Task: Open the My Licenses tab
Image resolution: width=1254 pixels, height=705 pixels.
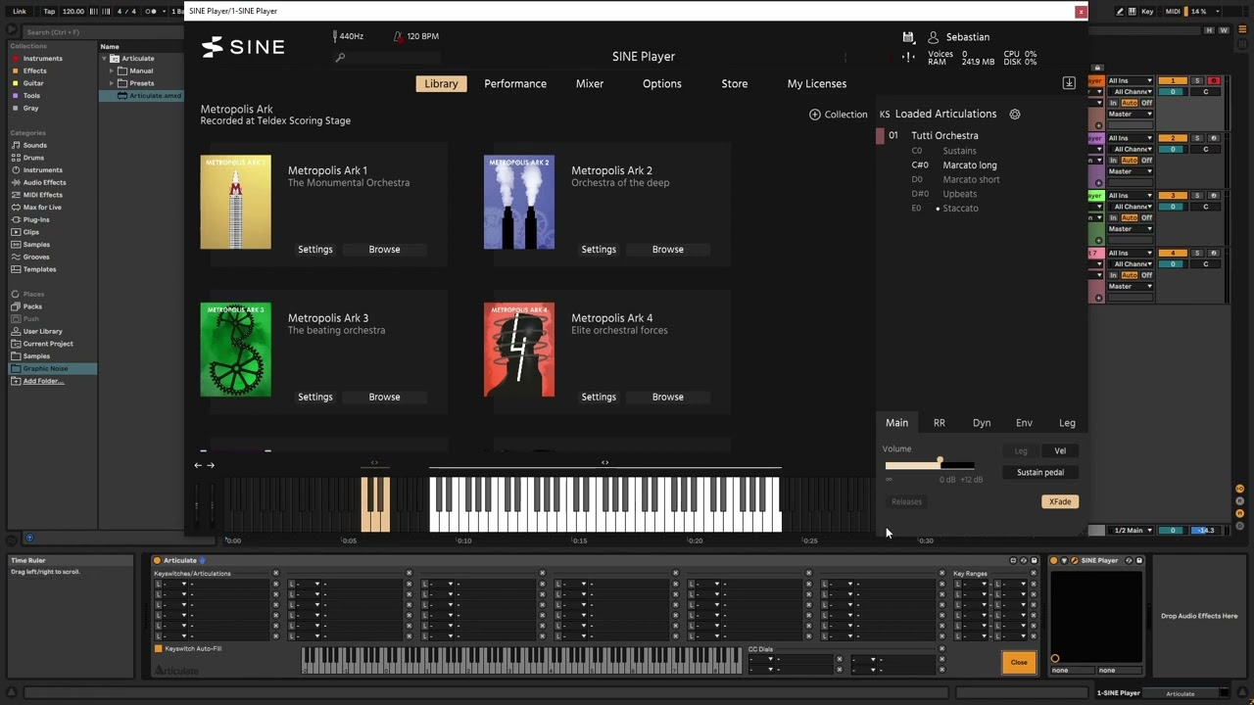Action: tap(817, 84)
